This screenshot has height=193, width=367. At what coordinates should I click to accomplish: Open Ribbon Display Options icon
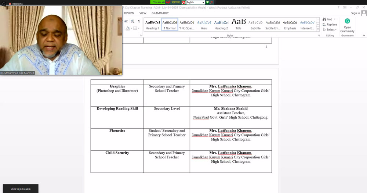point(345,7)
